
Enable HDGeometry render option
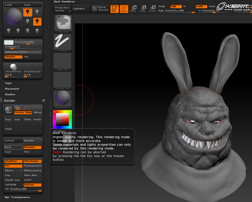(32, 170)
